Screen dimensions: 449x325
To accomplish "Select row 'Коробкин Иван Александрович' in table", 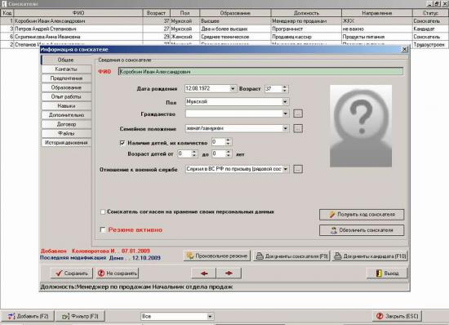I will pyautogui.click(x=224, y=21).
